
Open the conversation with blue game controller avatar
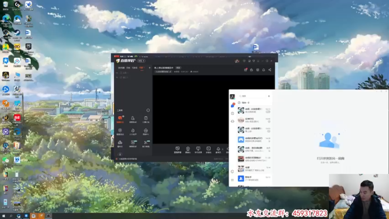tap(254, 140)
